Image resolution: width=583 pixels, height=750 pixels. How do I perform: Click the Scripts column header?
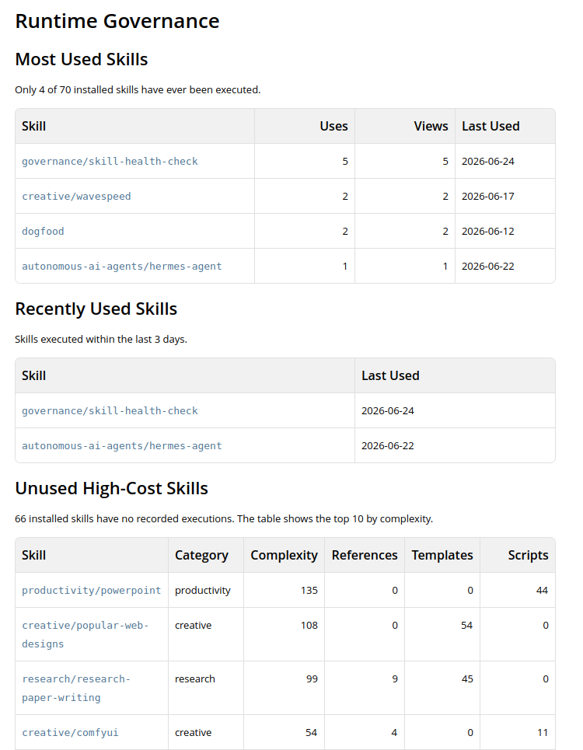coord(528,556)
